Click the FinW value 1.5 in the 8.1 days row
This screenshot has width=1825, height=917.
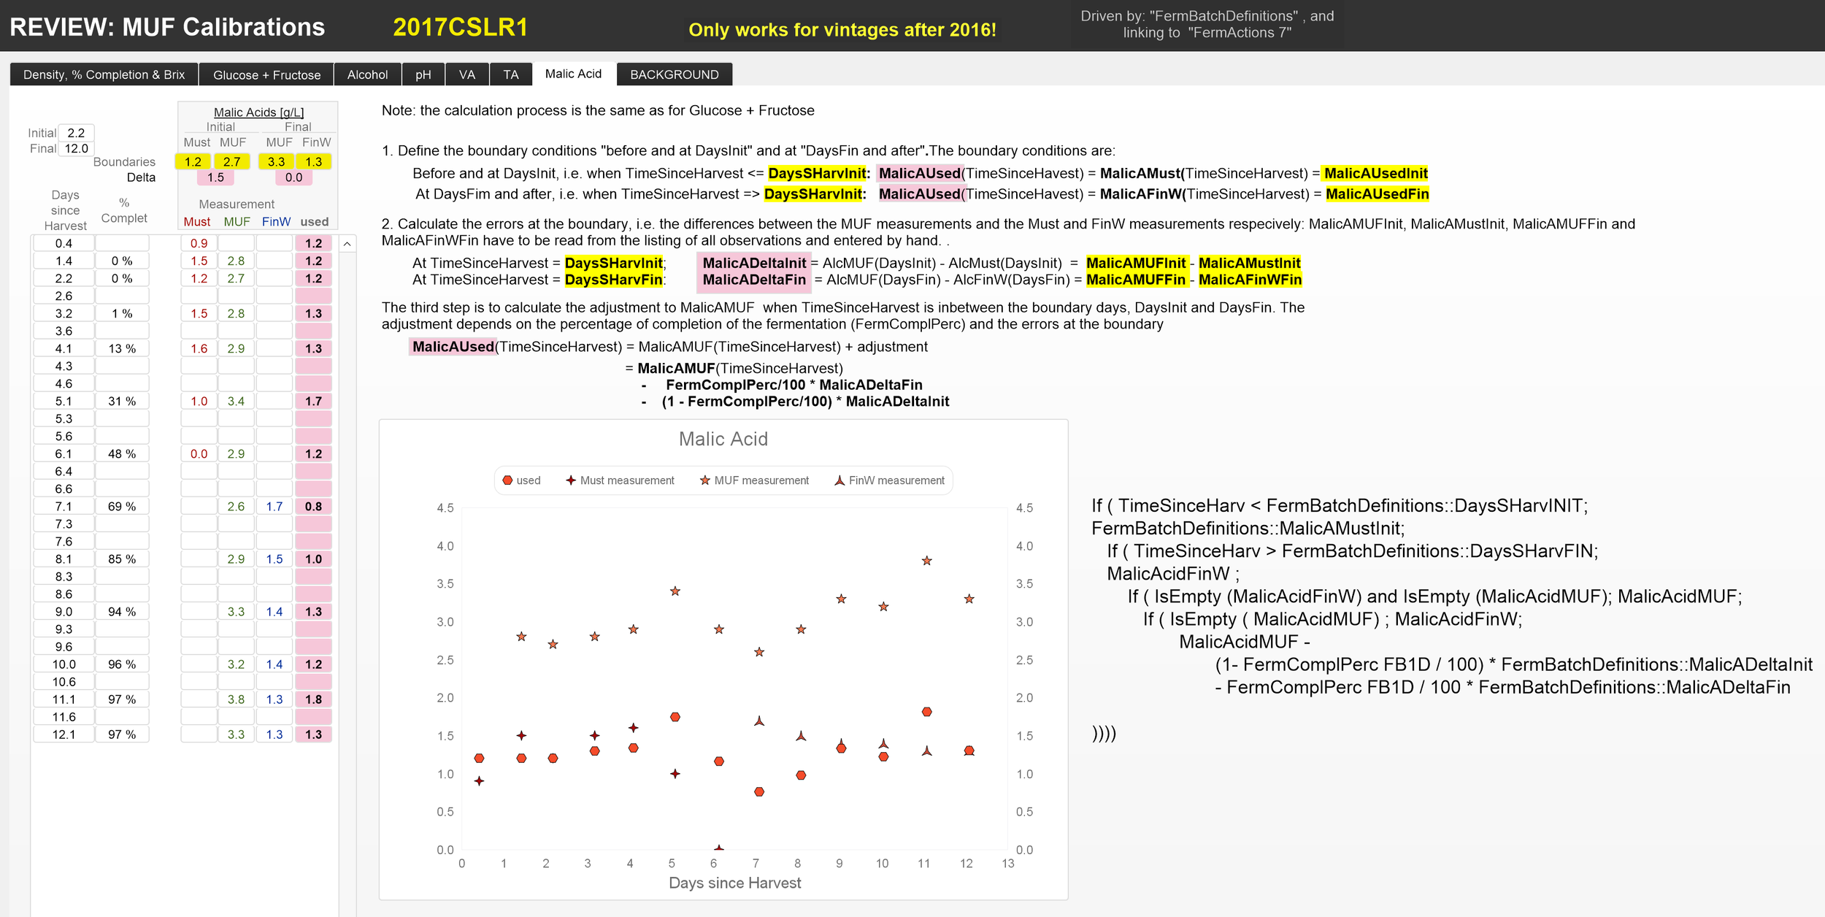click(274, 559)
